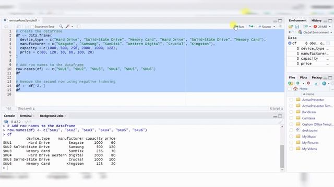Viewport: 334px width, 187px height.
Task: Open the Source button dropdown arrow
Action: 274,26
